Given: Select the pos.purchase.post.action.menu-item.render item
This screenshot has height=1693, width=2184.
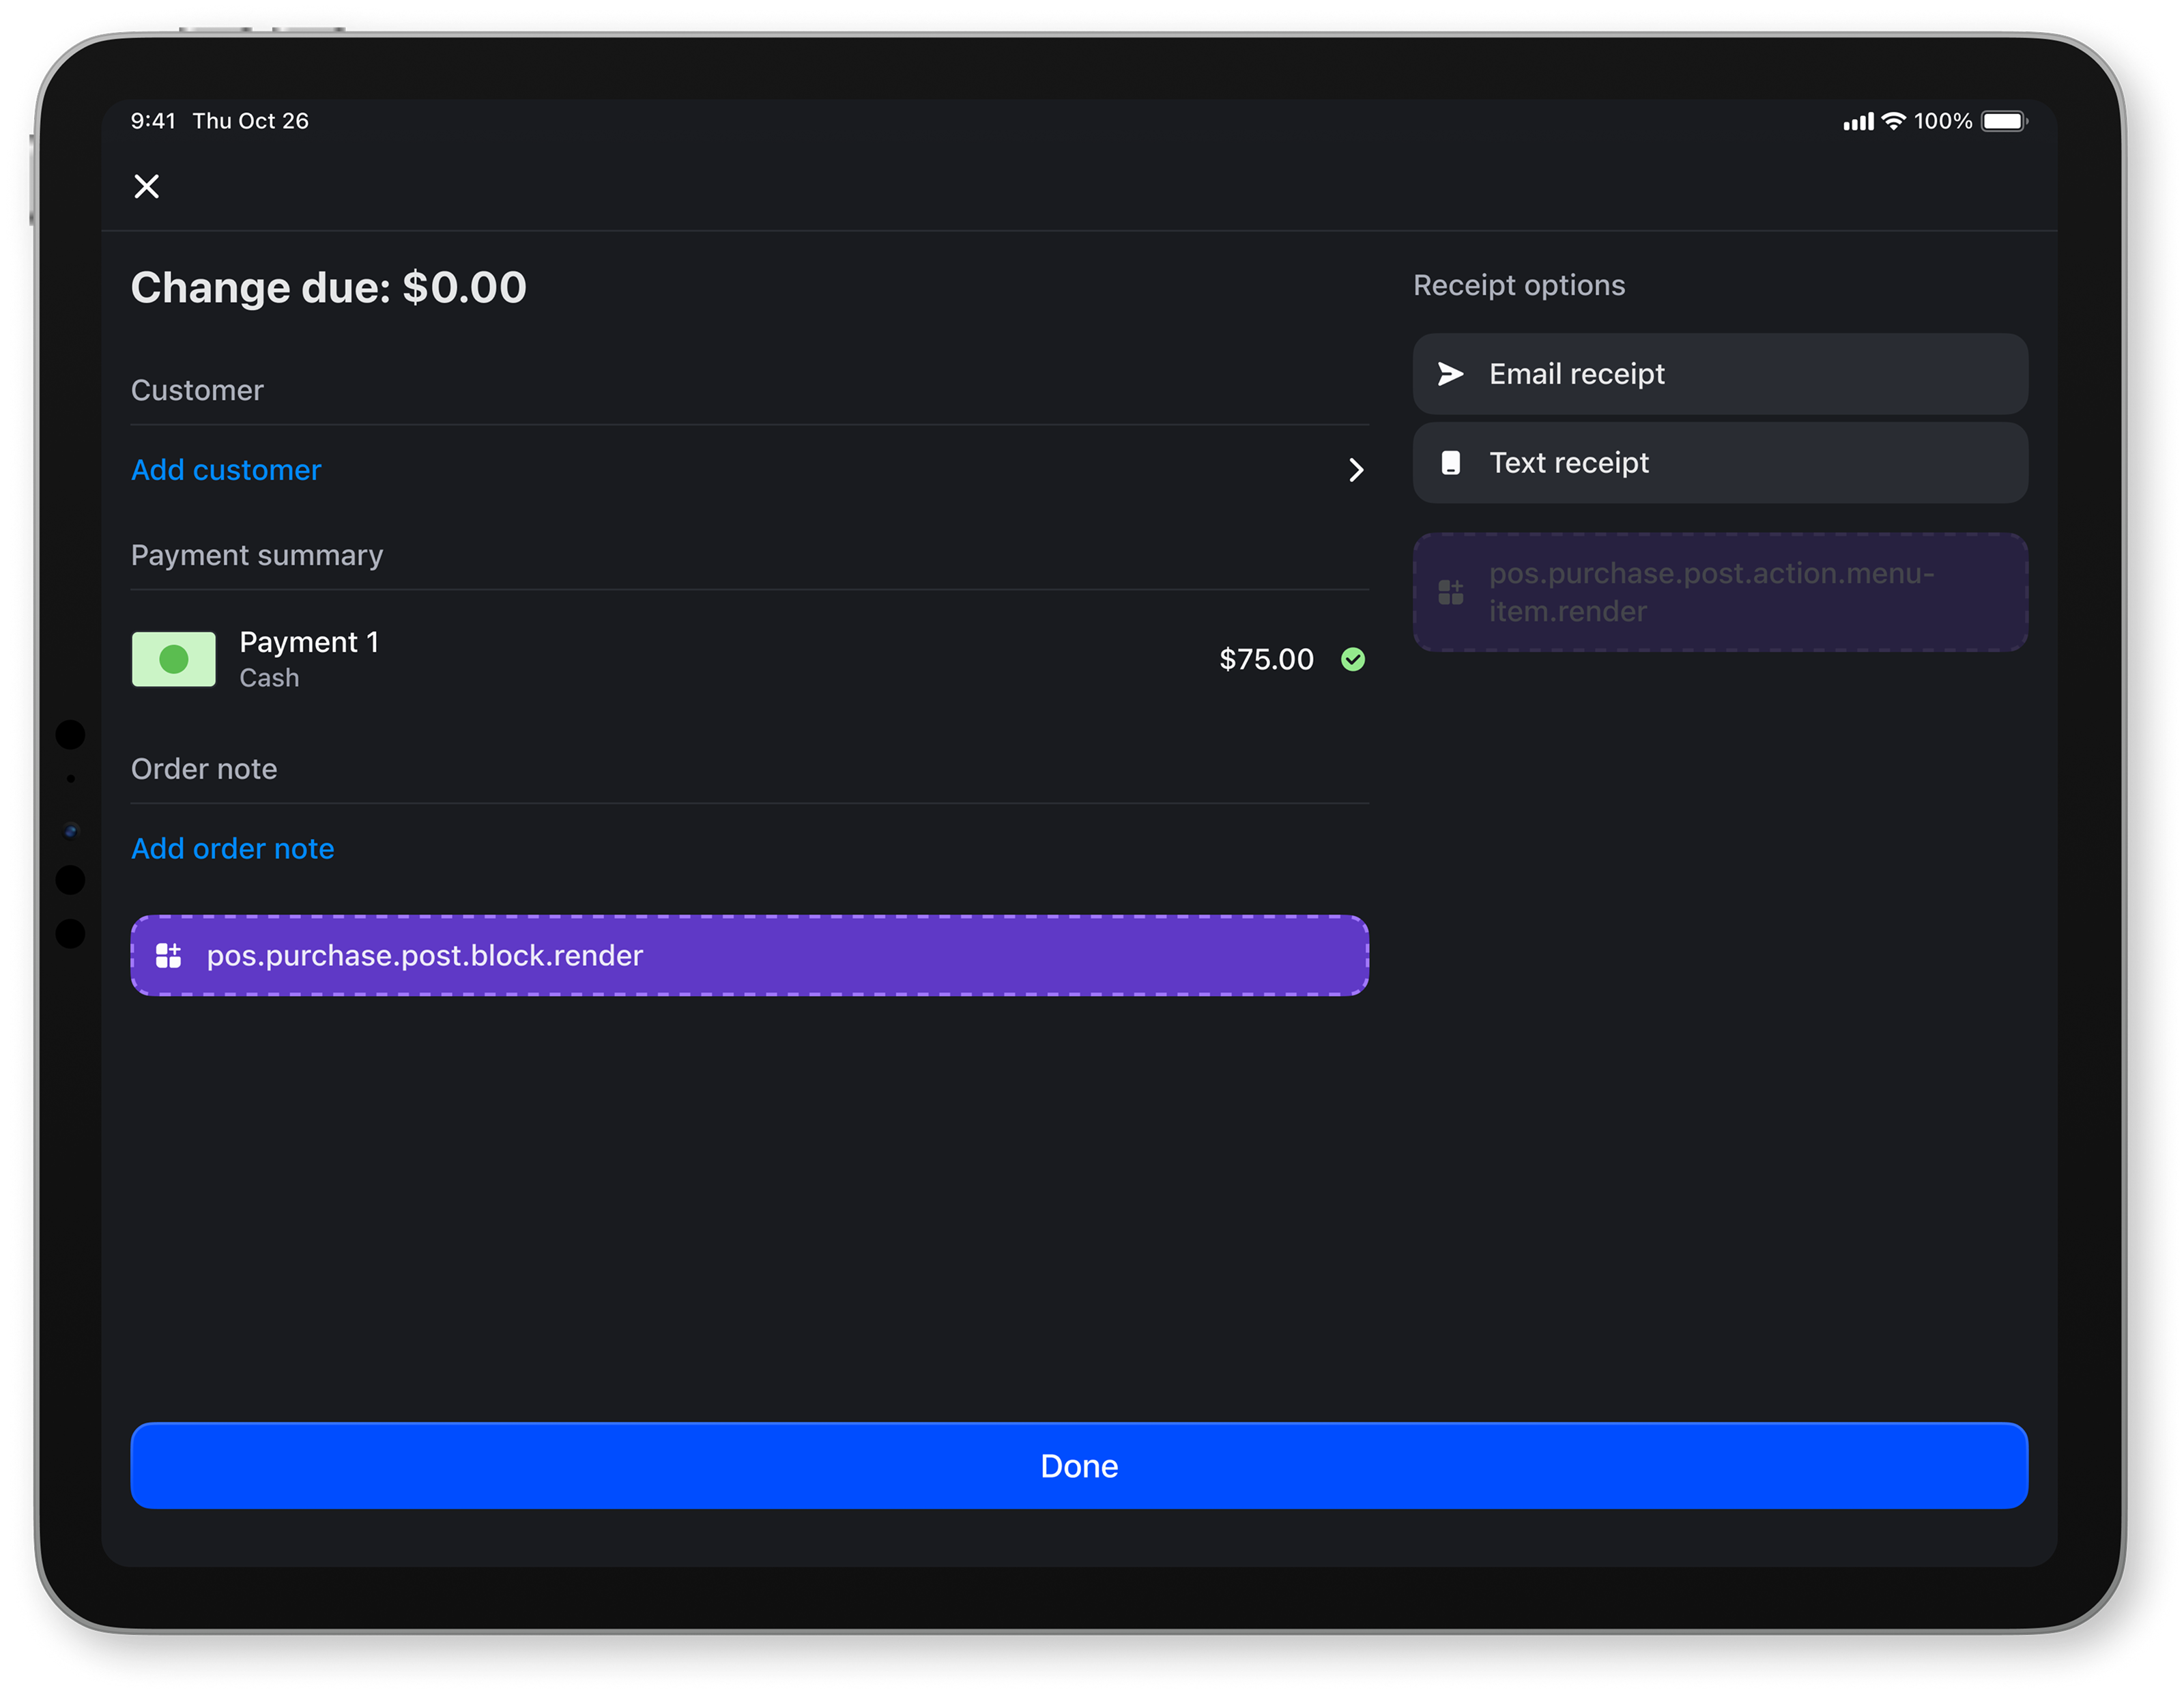Looking at the screenshot, I should coord(1720,592).
